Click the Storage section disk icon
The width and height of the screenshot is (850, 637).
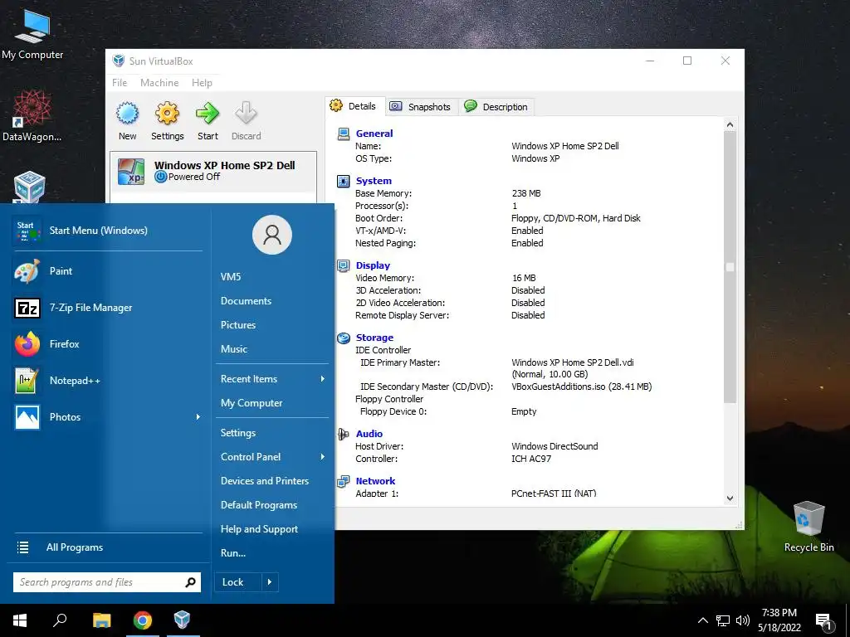343,338
